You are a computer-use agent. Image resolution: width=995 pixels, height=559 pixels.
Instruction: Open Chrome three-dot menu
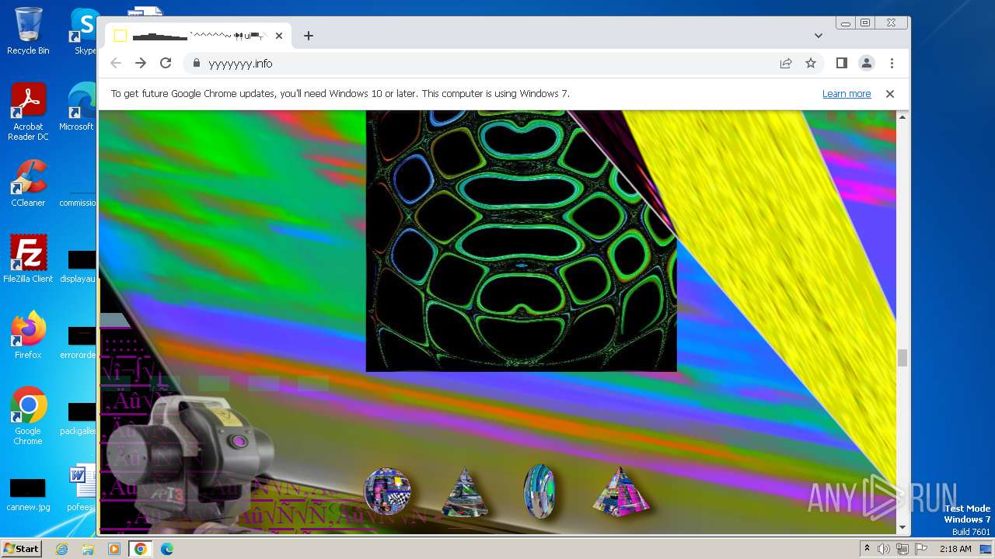892,64
